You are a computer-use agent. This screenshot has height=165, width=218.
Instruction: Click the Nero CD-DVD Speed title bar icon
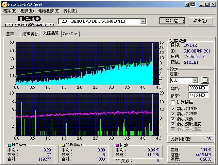pyautogui.click(x=4, y=4)
